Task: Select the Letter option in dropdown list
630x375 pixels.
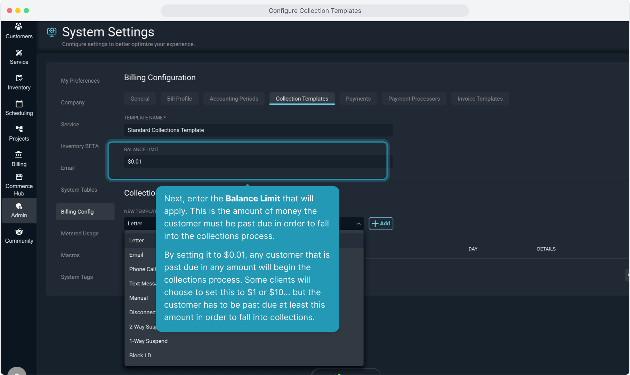Action: [x=137, y=240]
